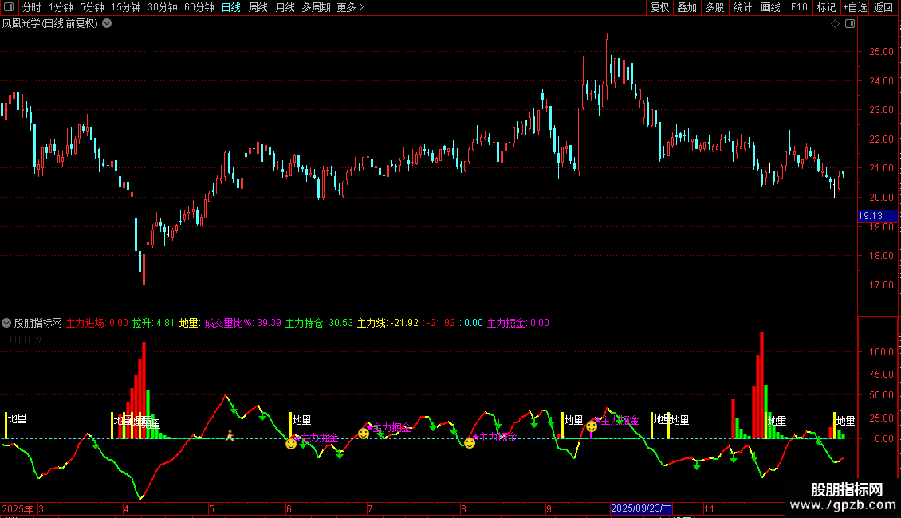Click the 多股 multi-stock button

714,7
